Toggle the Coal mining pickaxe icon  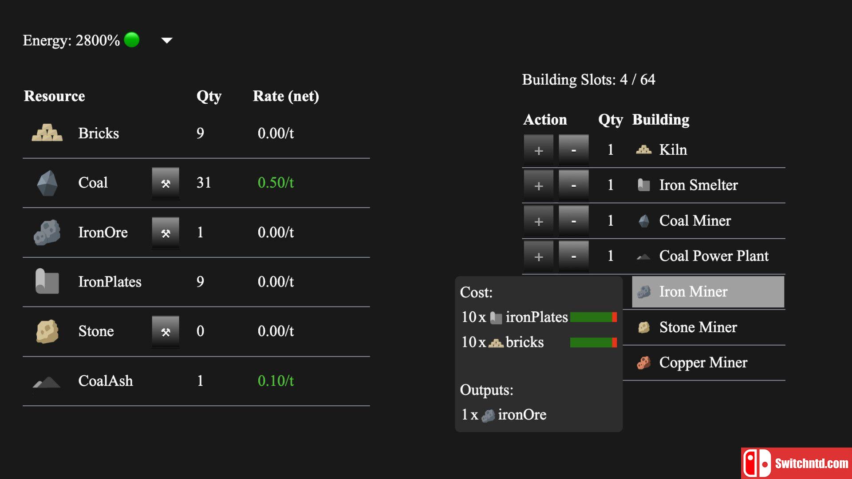166,182
